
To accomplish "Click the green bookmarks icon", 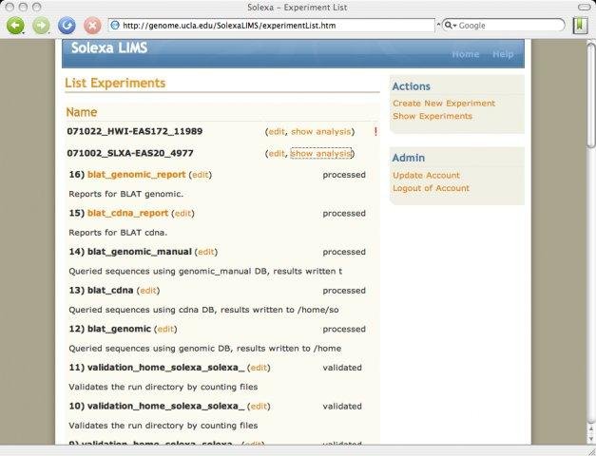I will 581,26.
